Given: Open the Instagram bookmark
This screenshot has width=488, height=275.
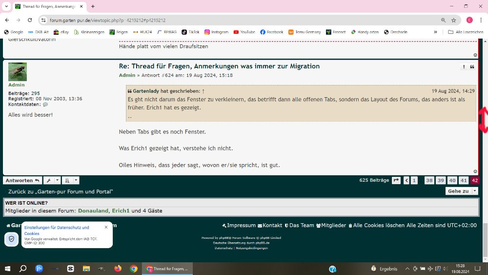Looking at the screenshot, I should pyautogui.click(x=216, y=32).
